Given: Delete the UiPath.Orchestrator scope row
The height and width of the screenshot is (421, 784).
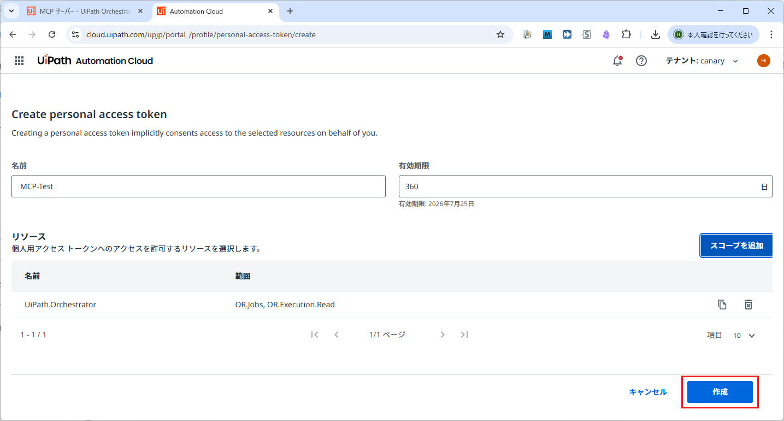Looking at the screenshot, I should click(x=748, y=305).
